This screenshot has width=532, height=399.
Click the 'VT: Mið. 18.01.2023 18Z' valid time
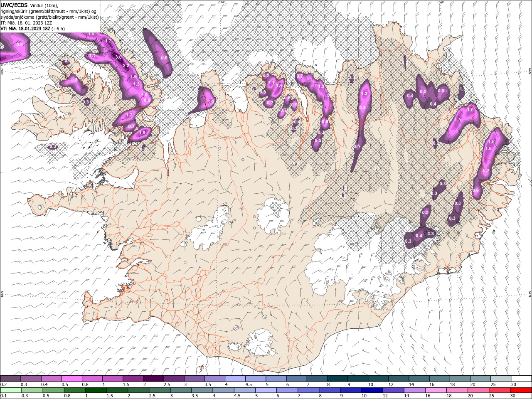(25, 29)
